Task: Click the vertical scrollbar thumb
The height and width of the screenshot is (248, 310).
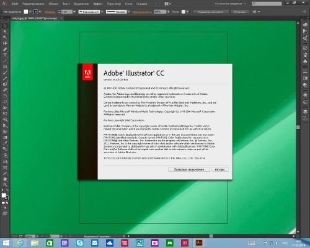Action: click(298, 127)
